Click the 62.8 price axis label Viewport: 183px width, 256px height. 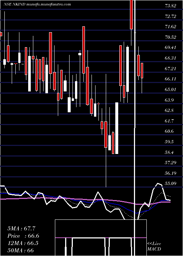169,110
